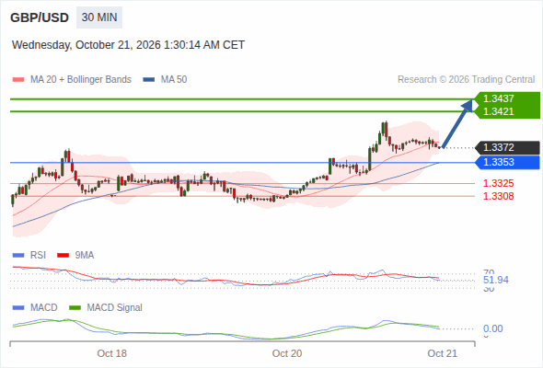Click the RSI blue legend swatch
Viewport: 543px width, 368px height.
tap(18, 256)
